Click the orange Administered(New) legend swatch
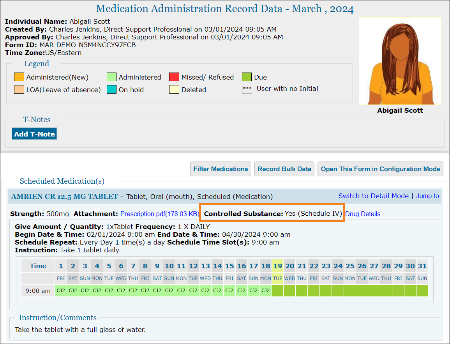 coord(19,77)
